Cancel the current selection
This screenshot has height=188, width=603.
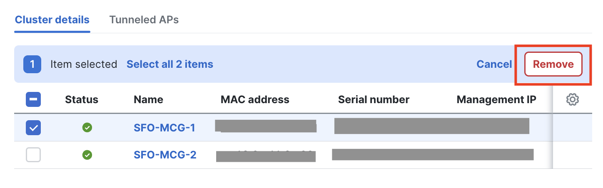(494, 64)
